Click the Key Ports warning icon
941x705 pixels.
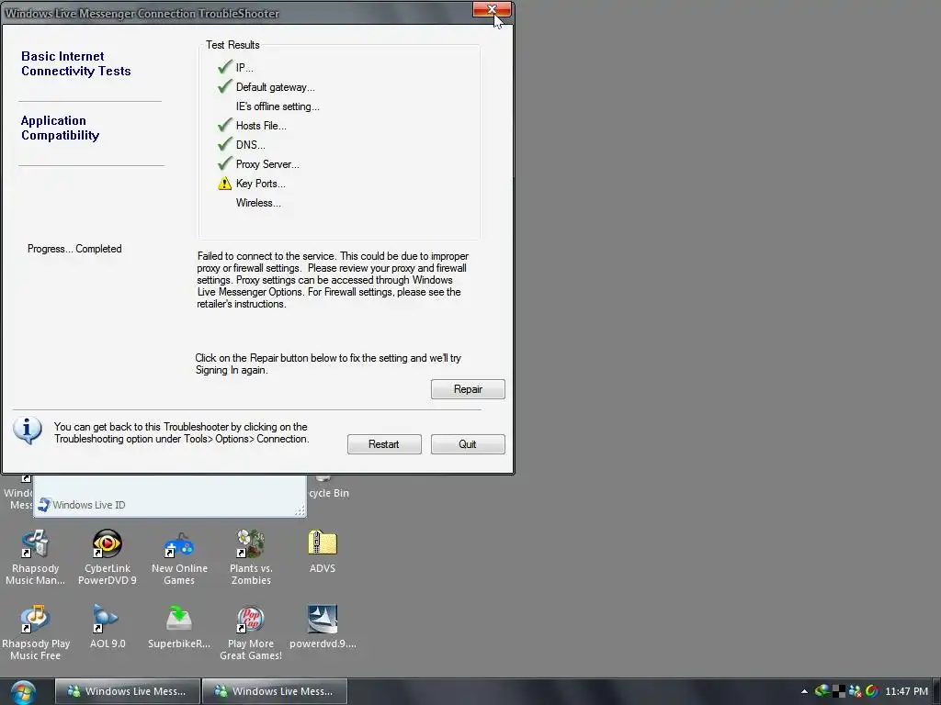224,184
